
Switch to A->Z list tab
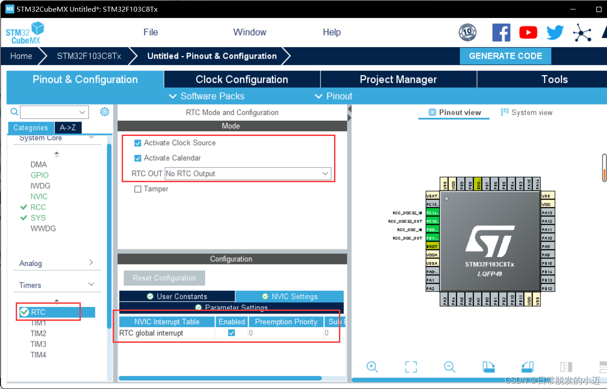pyautogui.click(x=68, y=127)
